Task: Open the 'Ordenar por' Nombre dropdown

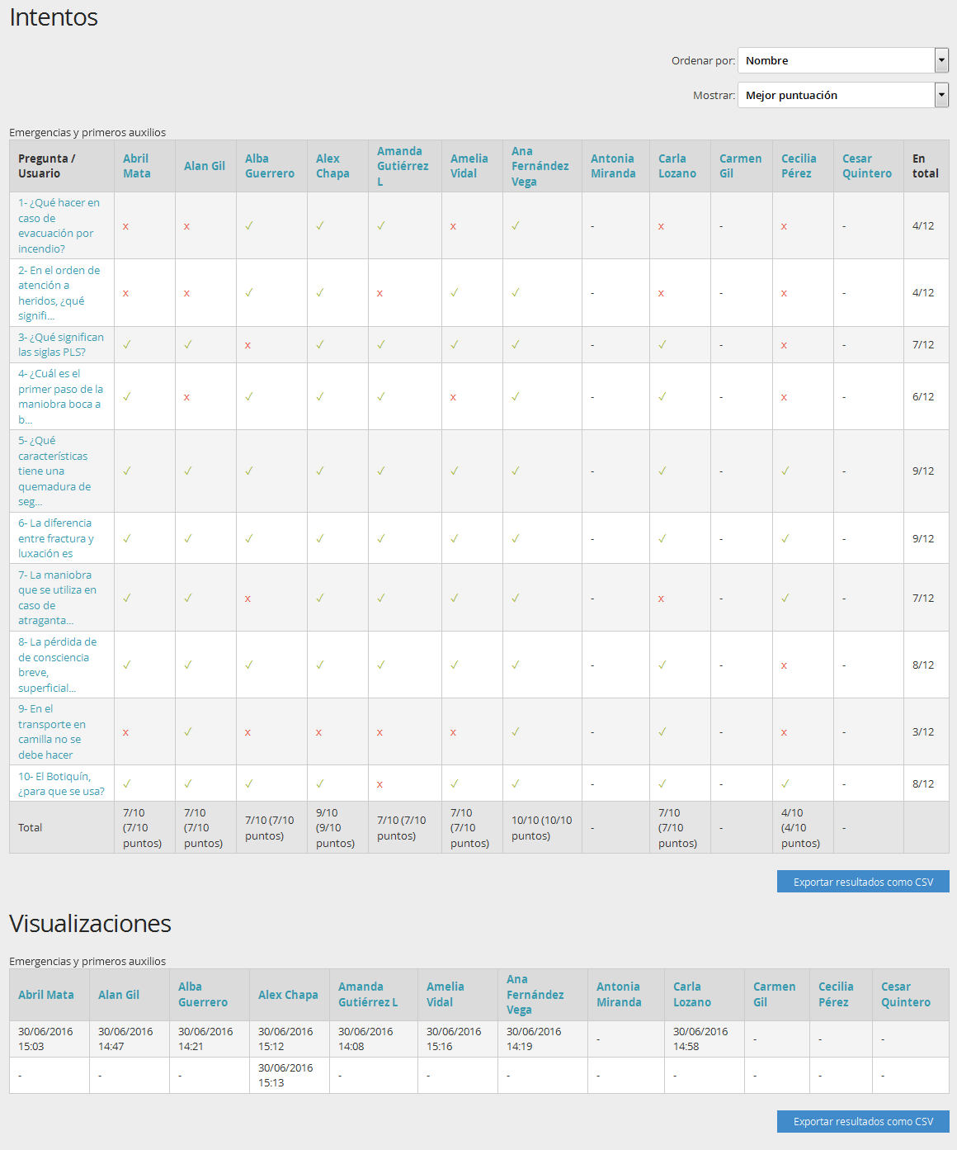Action: click(842, 60)
